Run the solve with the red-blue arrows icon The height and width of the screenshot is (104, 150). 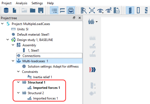coord(93,70)
